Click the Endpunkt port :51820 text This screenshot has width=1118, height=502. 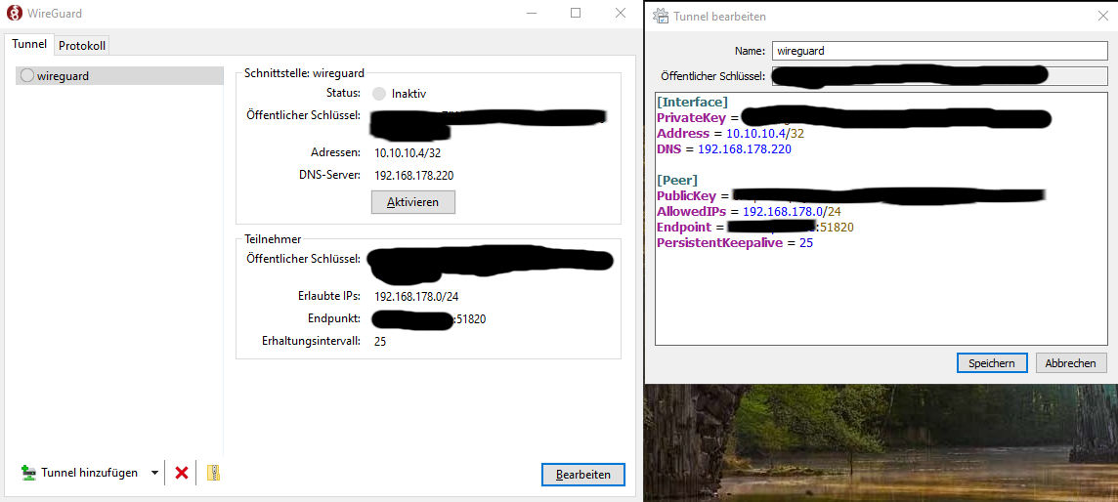(471, 319)
